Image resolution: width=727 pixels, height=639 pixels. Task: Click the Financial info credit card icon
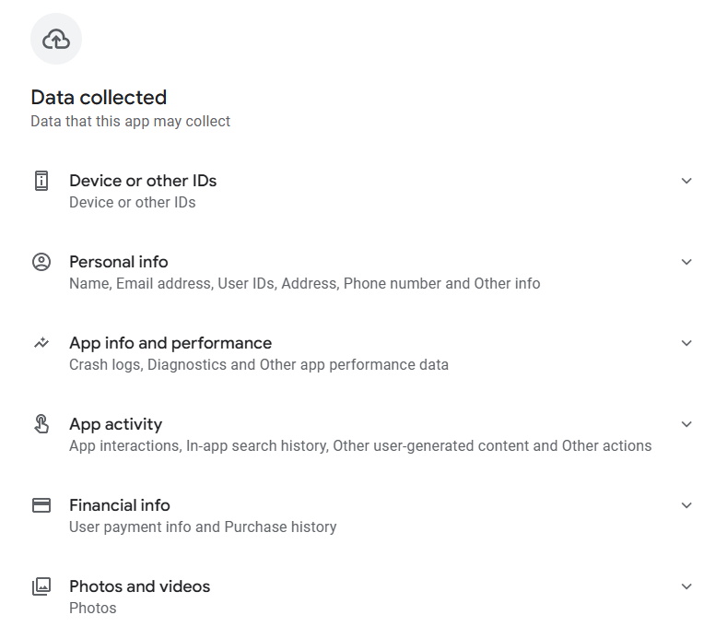(41, 505)
